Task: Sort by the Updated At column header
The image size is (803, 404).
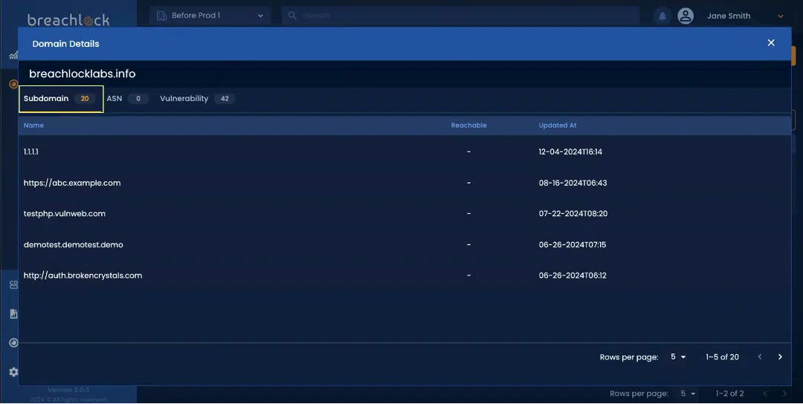Action: click(557, 126)
